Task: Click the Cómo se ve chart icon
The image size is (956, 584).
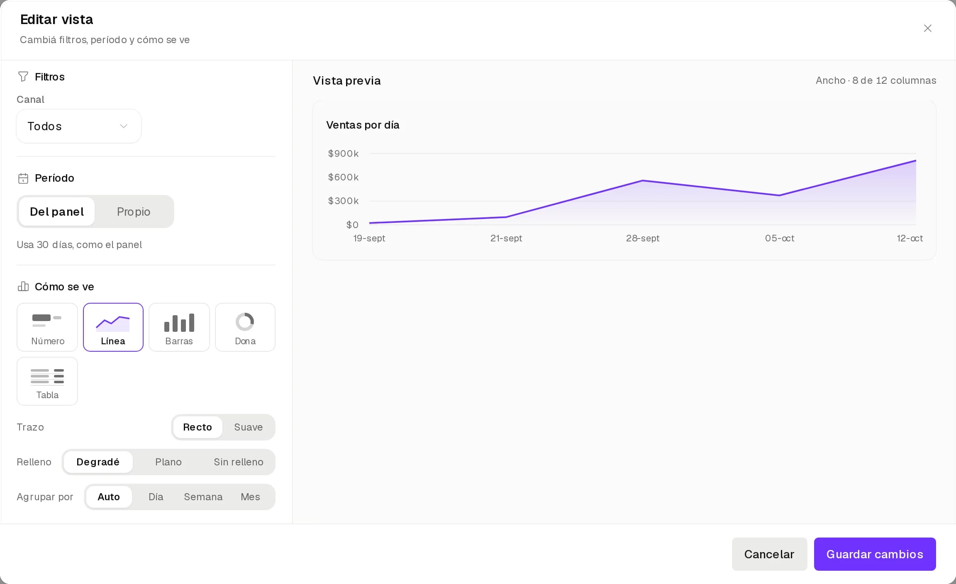Action: pos(23,287)
